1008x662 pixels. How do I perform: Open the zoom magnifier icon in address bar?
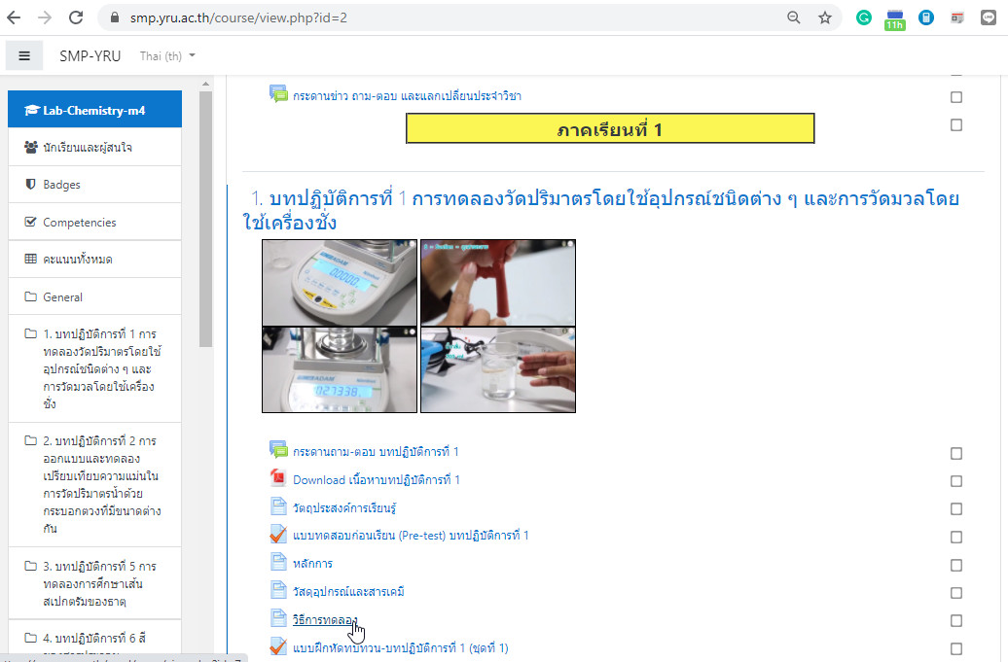[x=794, y=17]
